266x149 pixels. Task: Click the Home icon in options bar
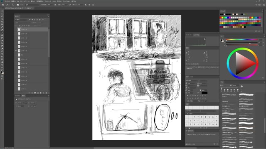[x=3, y=5]
